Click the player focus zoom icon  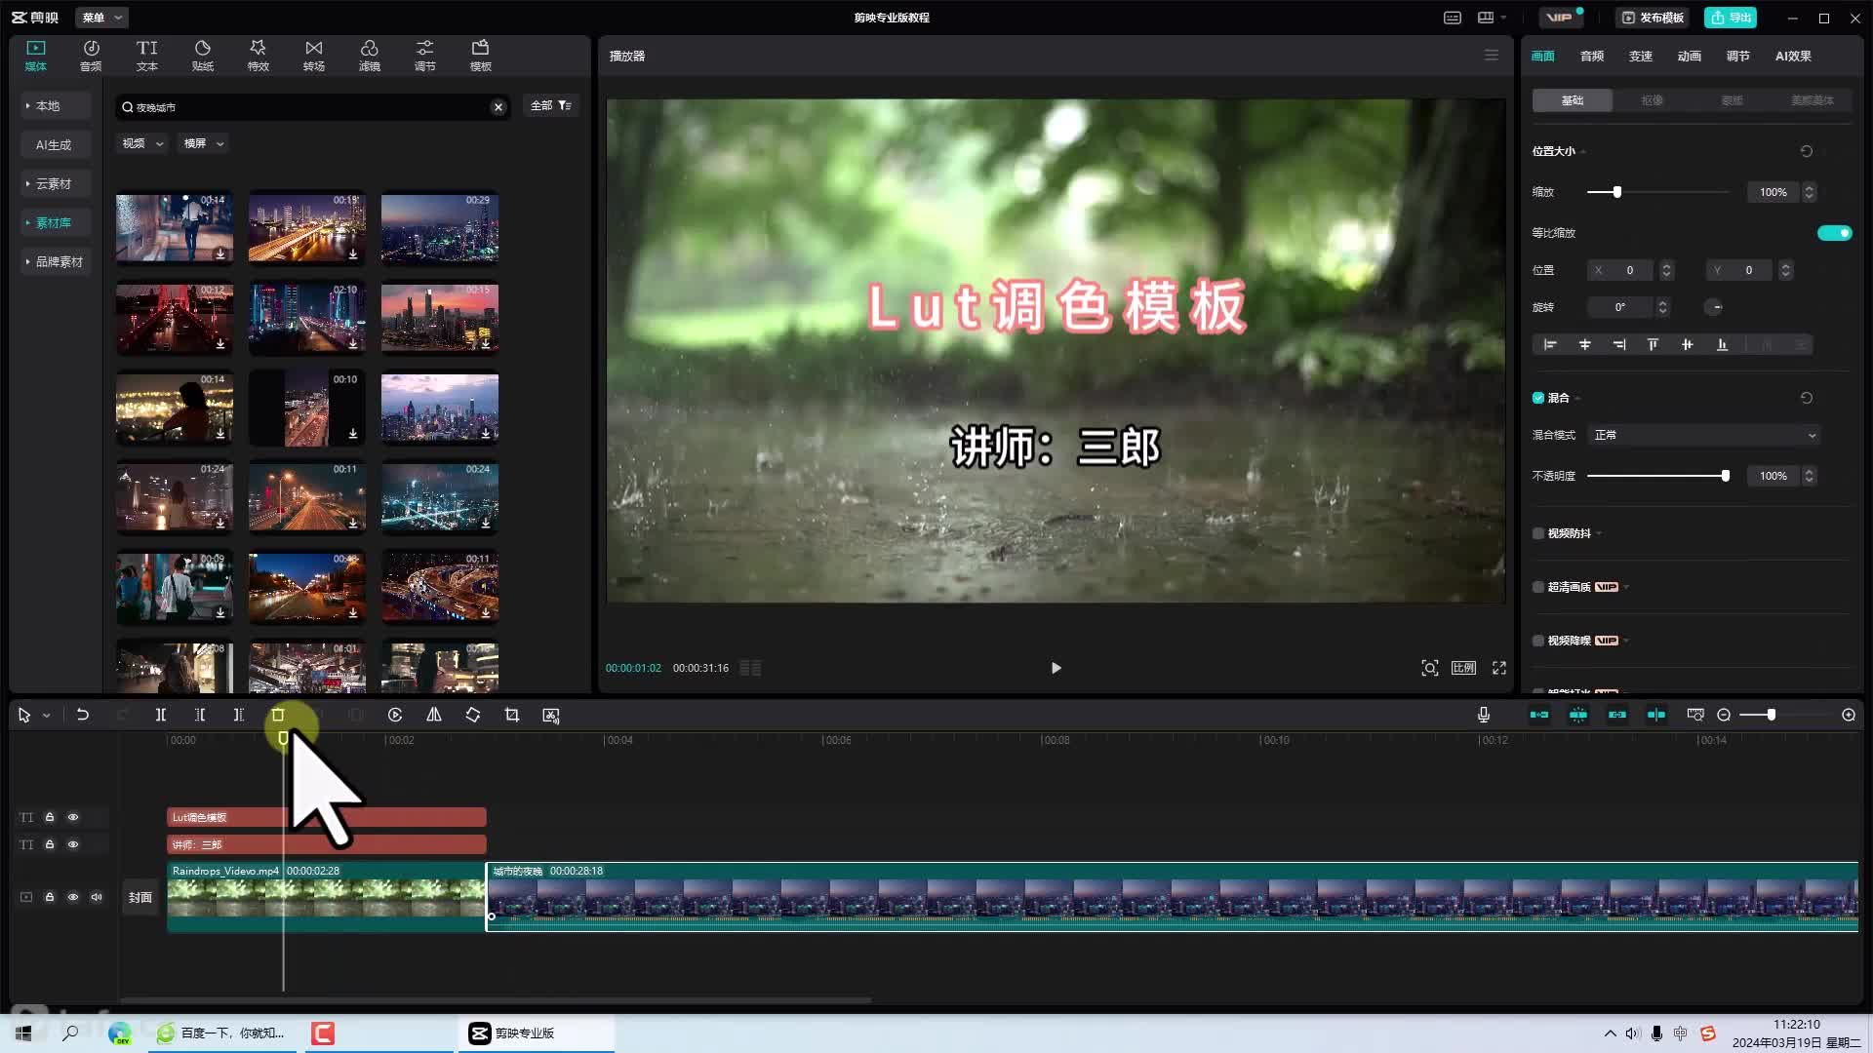1430,668
